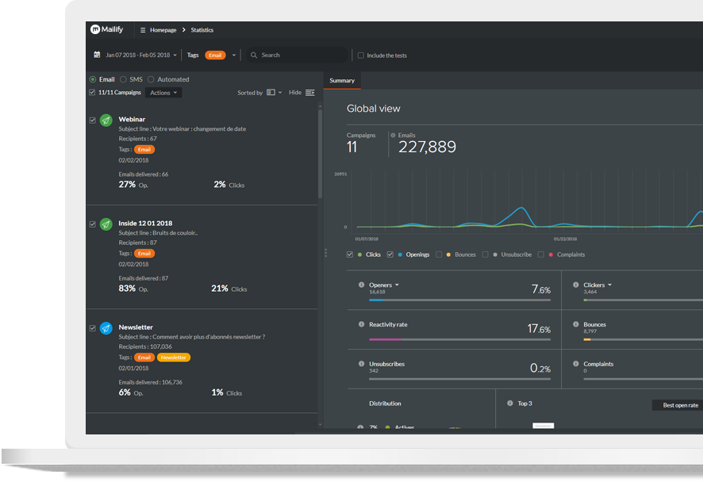The height and width of the screenshot is (482, 703).
Task: Click the Inside campaign 21% Clicks value
Action: [220, 288]
